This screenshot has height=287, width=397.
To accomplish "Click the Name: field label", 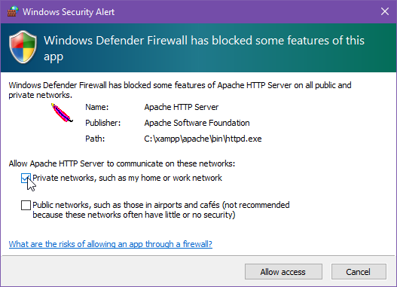I will [97, 107].
